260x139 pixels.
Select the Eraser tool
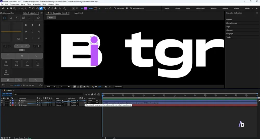pos(56,9)
